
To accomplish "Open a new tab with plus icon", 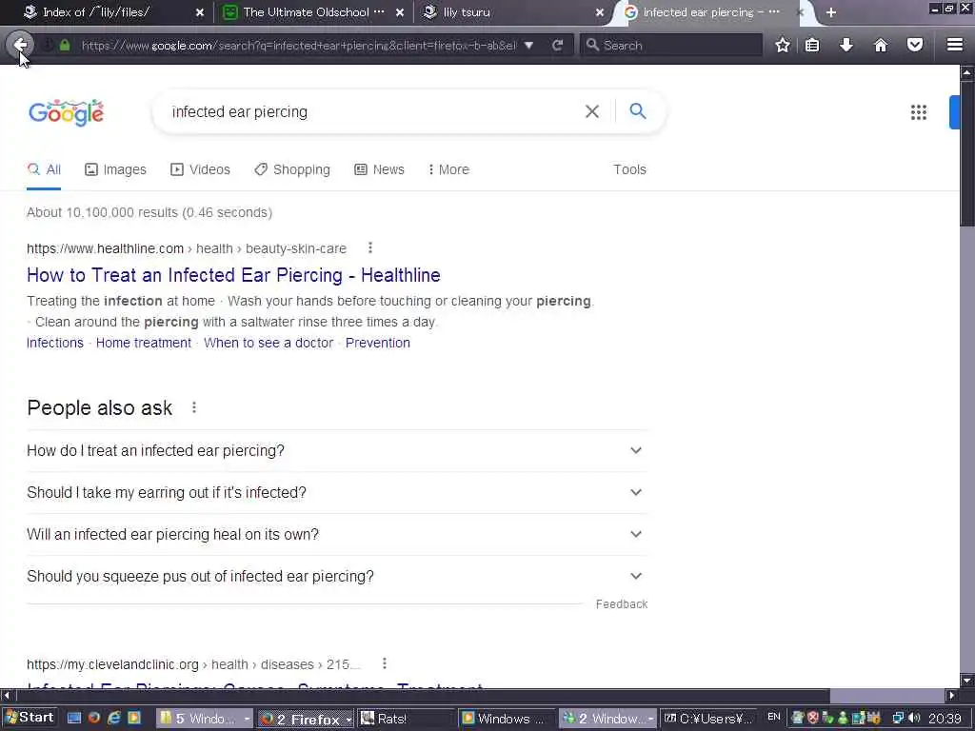I will (x=830, y=12).
